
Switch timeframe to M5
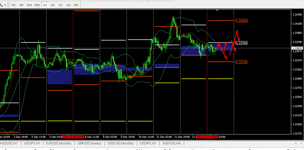21,5
